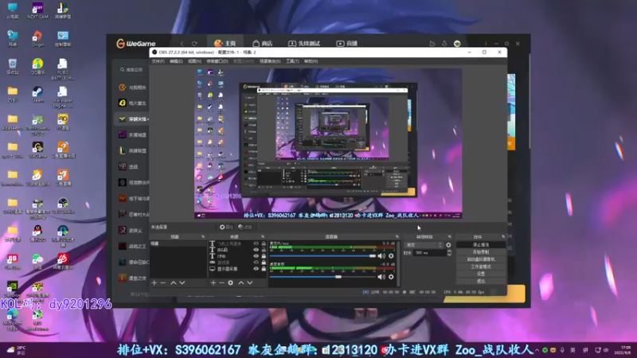
Task: Open Origin desktop shortcut
Action: click(37, 38)
